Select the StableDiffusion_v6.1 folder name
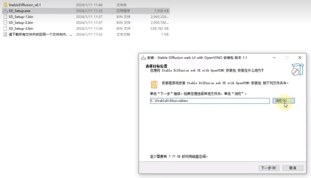This screenshot has width=311, height=178. [x=25, y=5]
